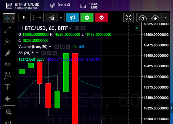Viewport: 173px width, 124px height.
Task: Click the tall red candlestick body
Action: (75, 89)
